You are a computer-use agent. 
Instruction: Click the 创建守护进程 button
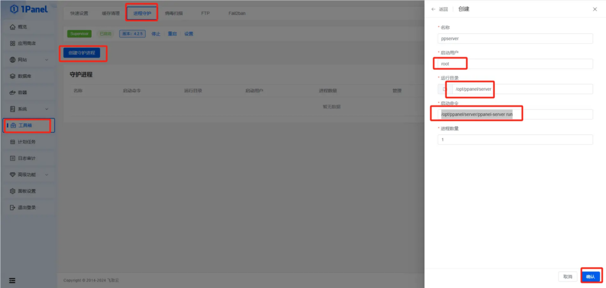coord(82,53)
